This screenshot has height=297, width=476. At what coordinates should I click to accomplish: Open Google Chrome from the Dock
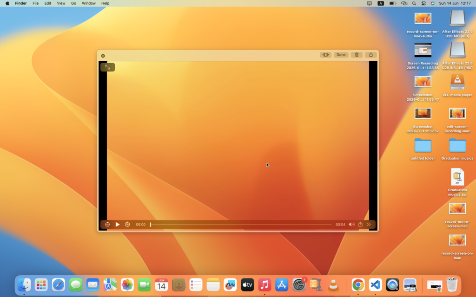(x=358, y=285)
